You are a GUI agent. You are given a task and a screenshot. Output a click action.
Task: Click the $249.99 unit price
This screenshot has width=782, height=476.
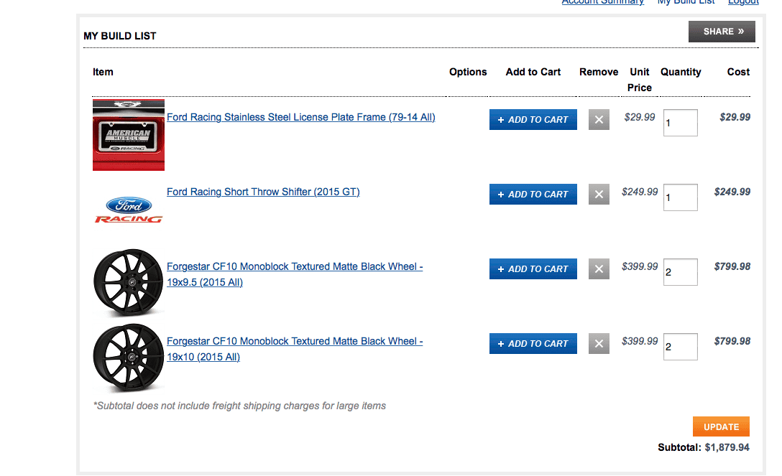click(640, 192)
